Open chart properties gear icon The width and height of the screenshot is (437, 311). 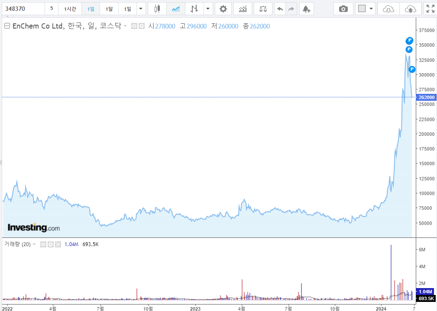223,9
